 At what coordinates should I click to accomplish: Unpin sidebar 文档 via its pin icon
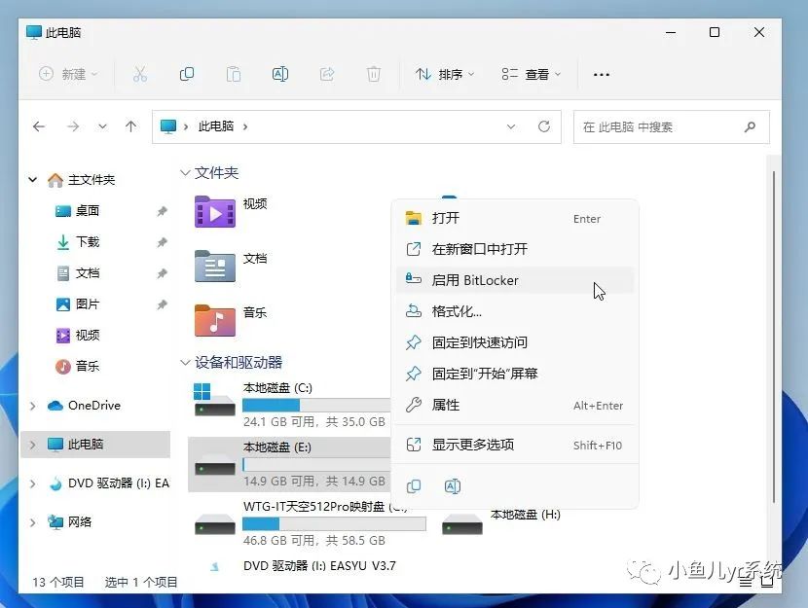(x=162, y=273)
